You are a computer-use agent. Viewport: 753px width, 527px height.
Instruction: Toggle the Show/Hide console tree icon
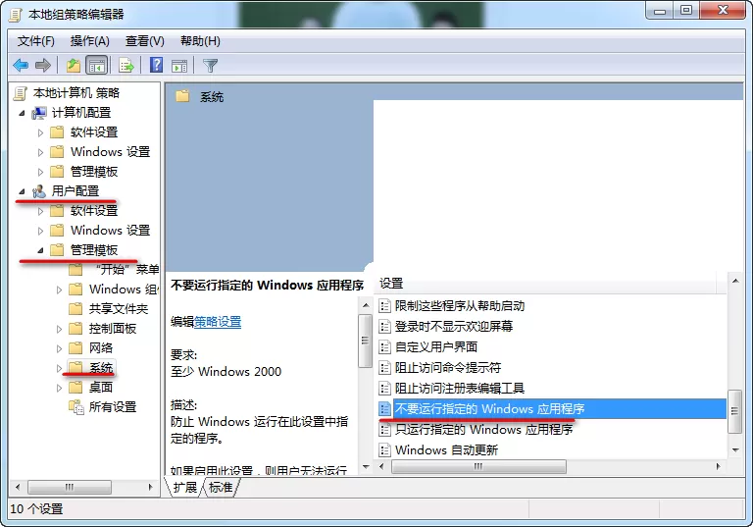click(96, 65)
